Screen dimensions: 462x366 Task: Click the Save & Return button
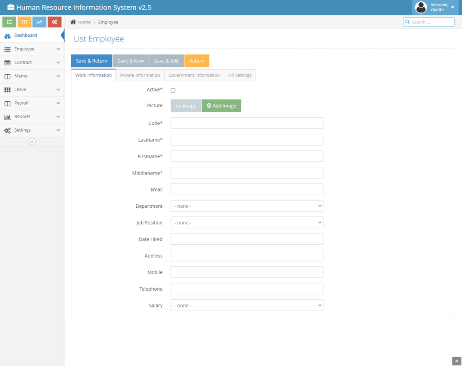tap(92, 60)
